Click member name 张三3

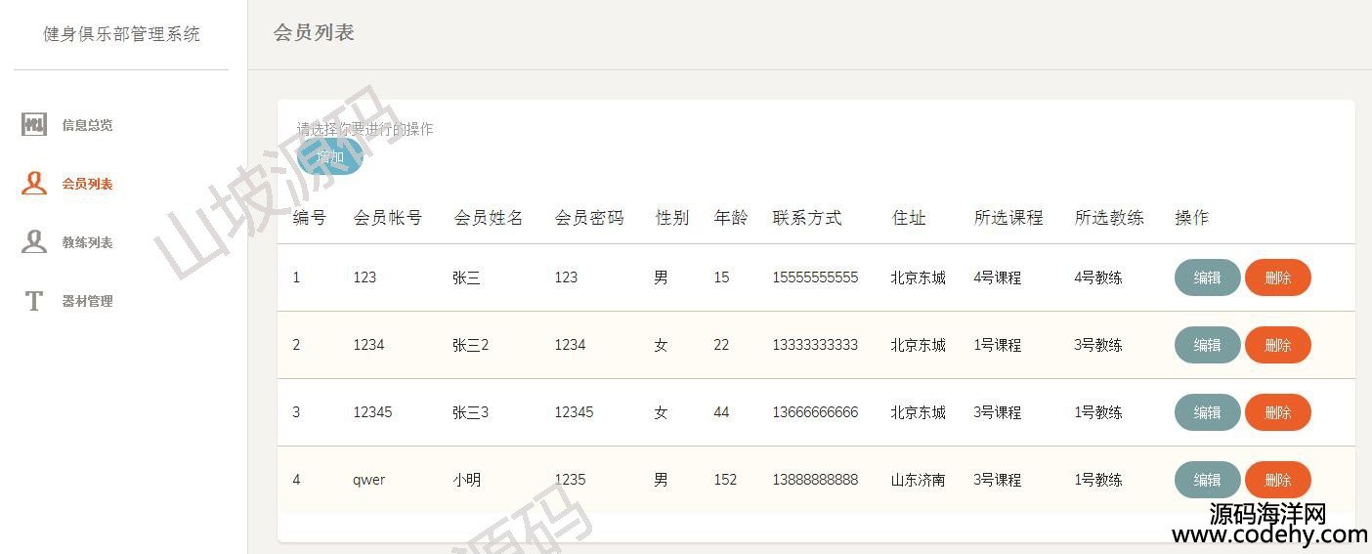pyautogui.click(x=470, y=412)
